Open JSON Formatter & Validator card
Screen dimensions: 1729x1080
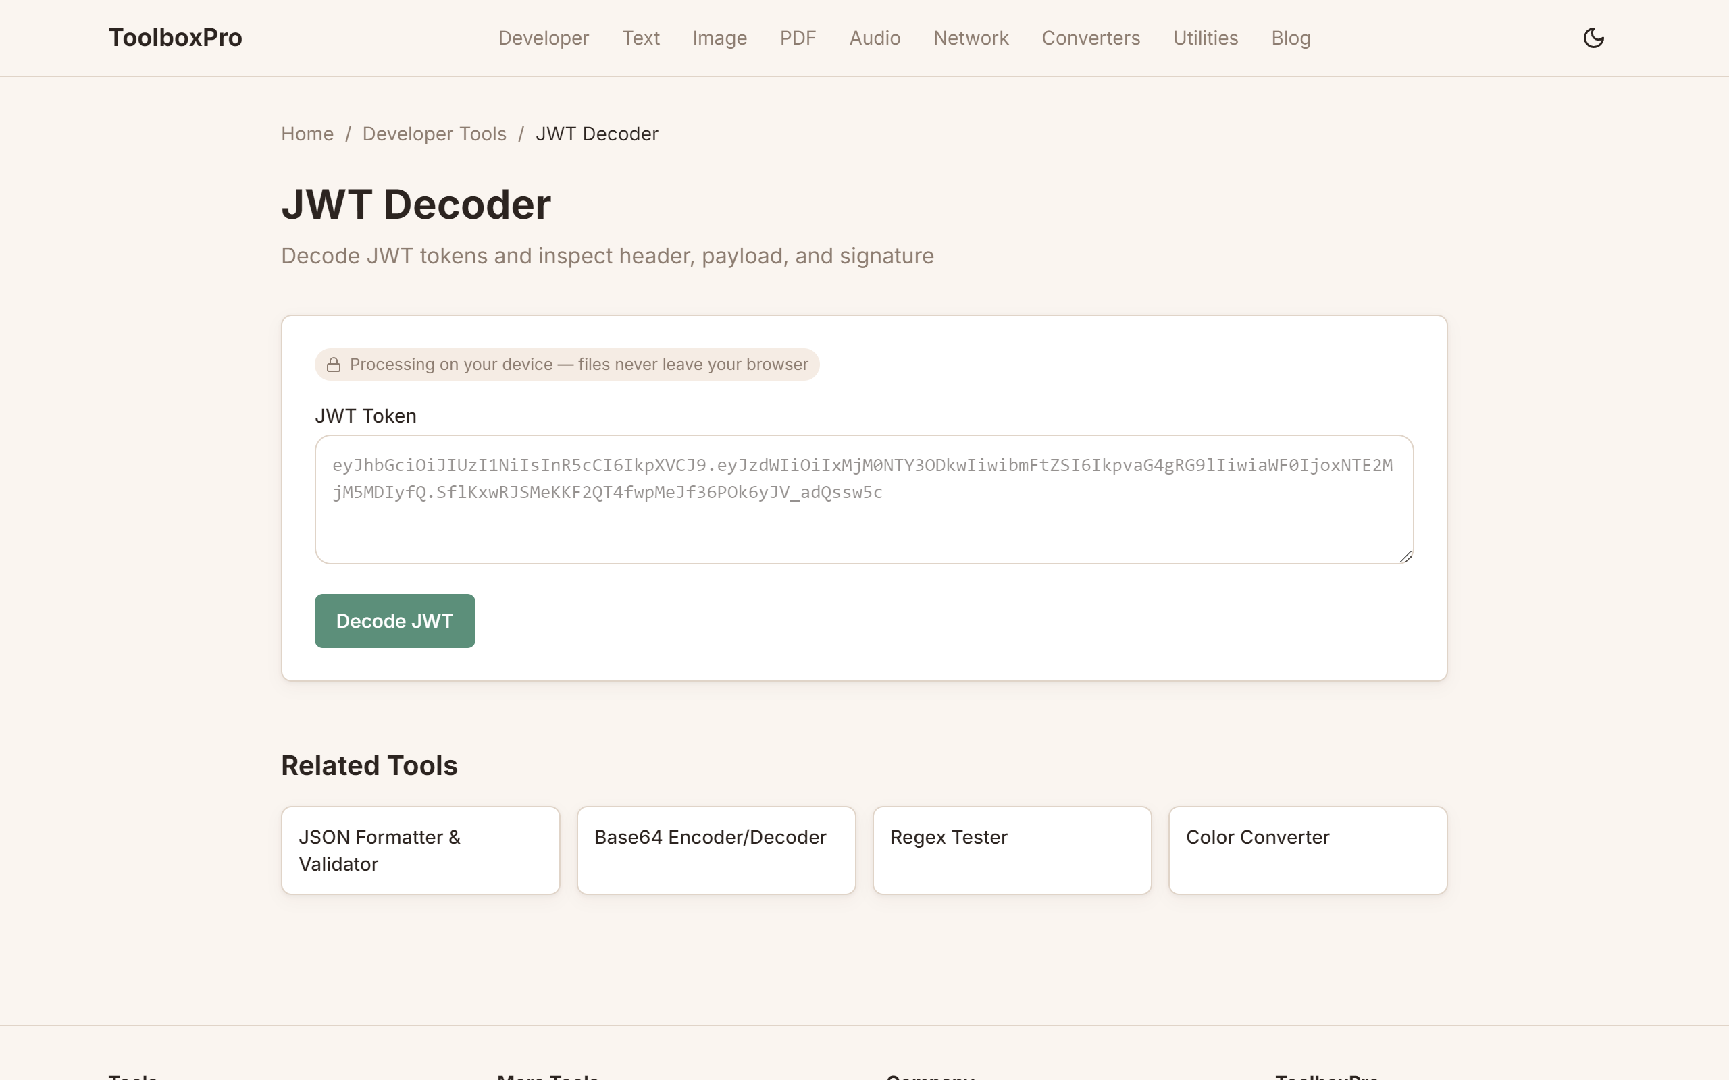pos(420,850)
